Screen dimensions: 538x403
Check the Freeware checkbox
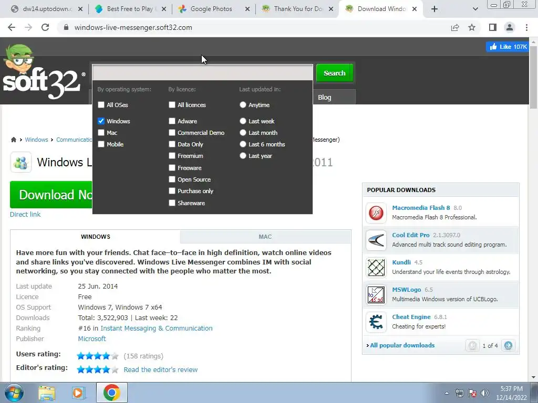point(172,167)
